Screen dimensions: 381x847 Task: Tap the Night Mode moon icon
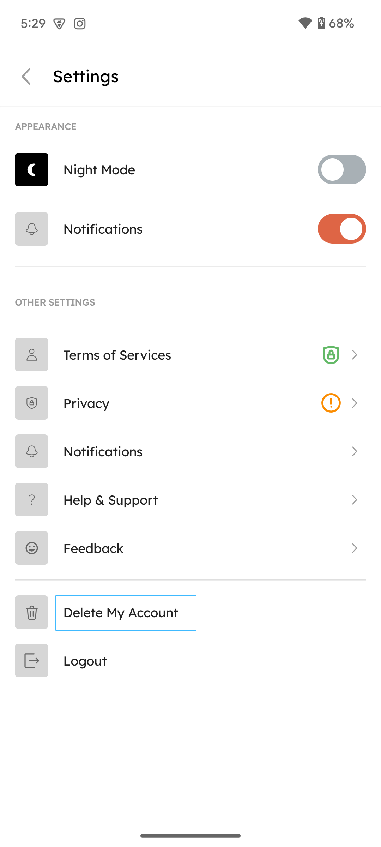31,169
